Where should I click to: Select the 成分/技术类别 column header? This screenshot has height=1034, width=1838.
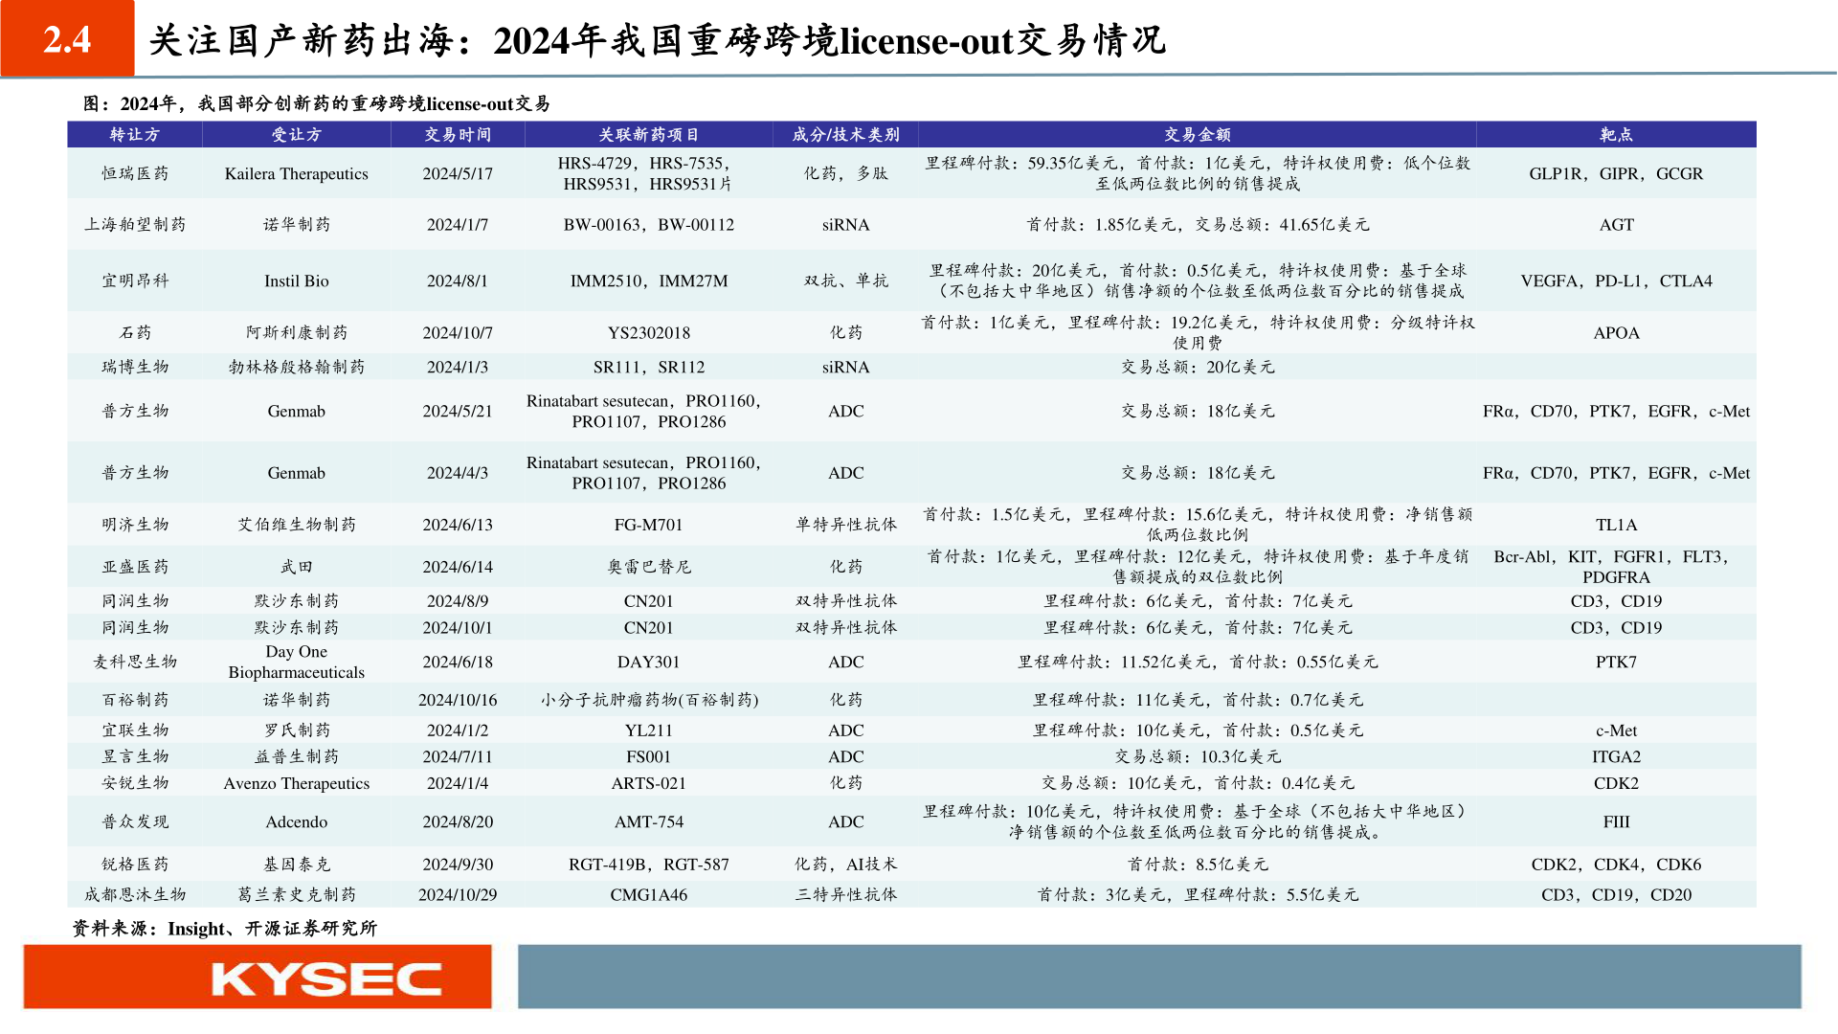pos(846,135)
